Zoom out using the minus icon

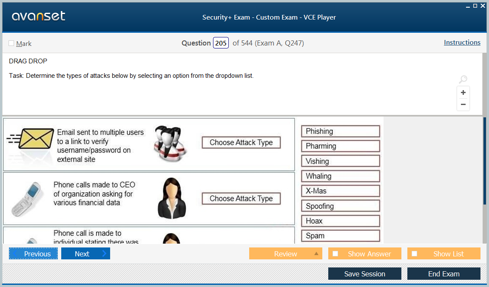pyautogui.click(x=463, y=104)
